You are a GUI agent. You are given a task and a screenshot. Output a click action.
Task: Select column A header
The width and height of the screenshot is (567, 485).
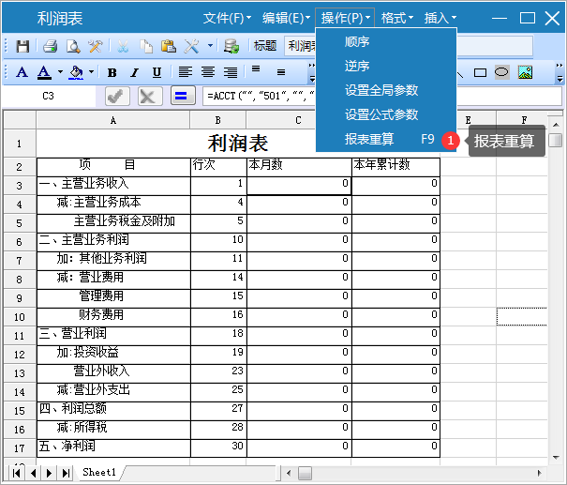pos(113,120)
